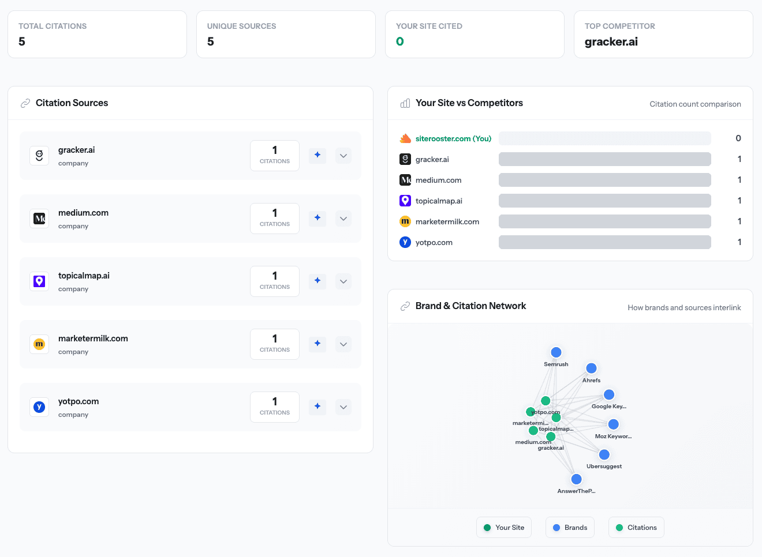This screenshot has height=557, width=762.
Task: Click the yotpo.com name in Citation Sources
Action: 79,401
